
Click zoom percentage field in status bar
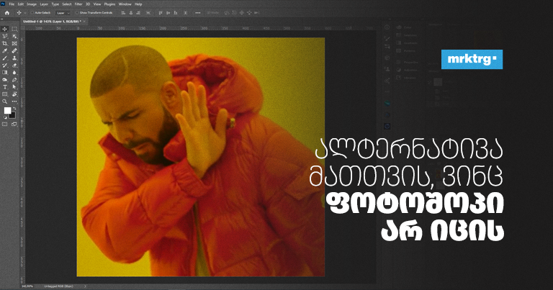click(x=27, y=286)
